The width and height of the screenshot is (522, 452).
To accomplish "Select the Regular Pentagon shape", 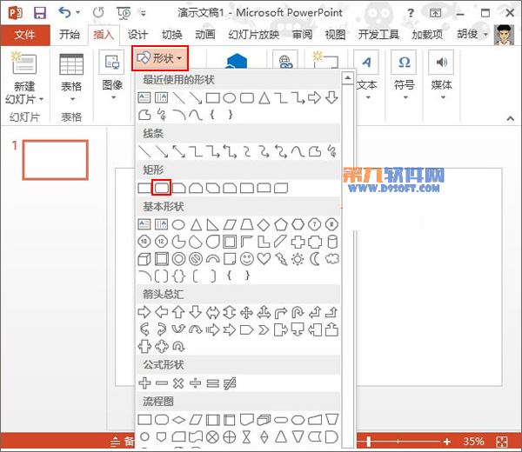I will (x=281, y=225).
